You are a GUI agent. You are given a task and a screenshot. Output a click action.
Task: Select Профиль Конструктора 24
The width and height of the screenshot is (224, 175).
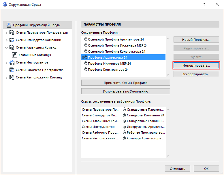[123, 69]
